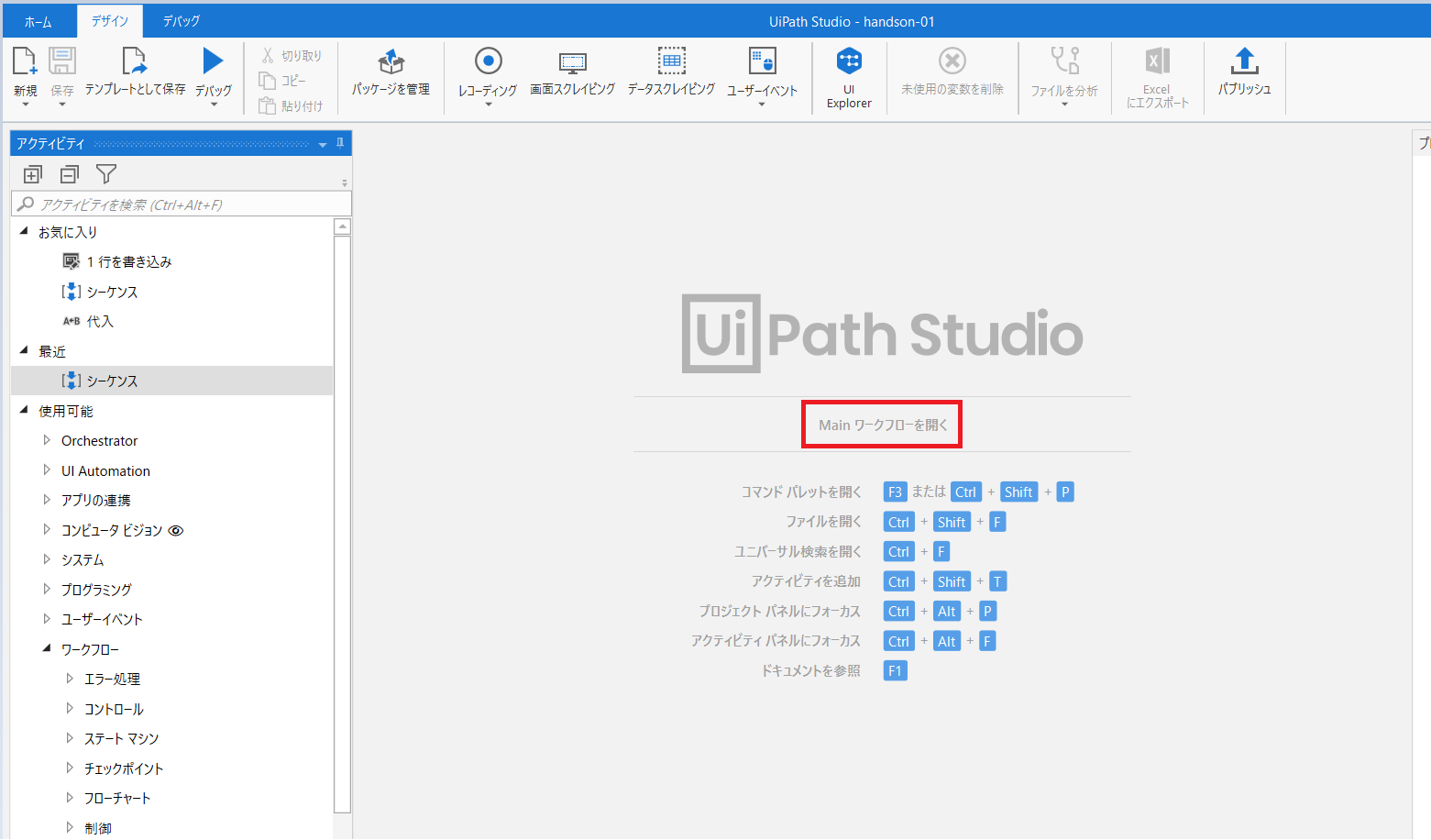Expand the プログラミング node
The height and width of the screenshot is (840, 1431).
point(47,589)
